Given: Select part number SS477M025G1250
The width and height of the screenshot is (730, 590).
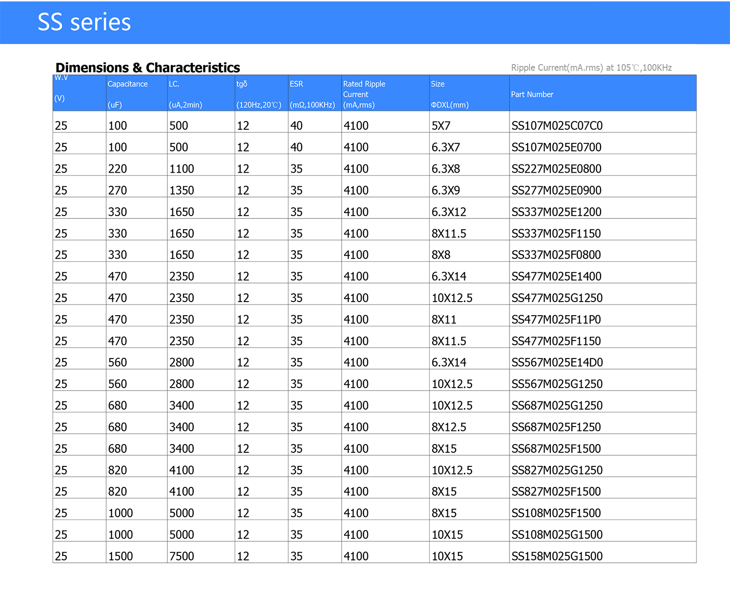Looking at the screenshot, I should (557, 298).
